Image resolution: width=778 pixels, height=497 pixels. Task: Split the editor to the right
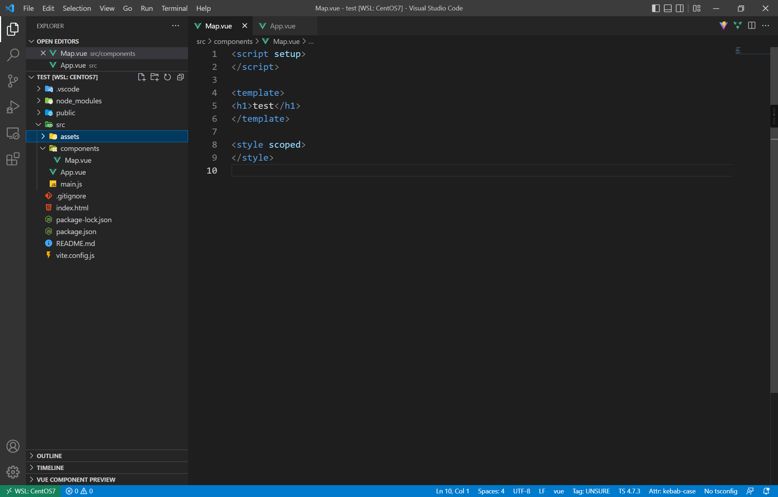(752, 26)
